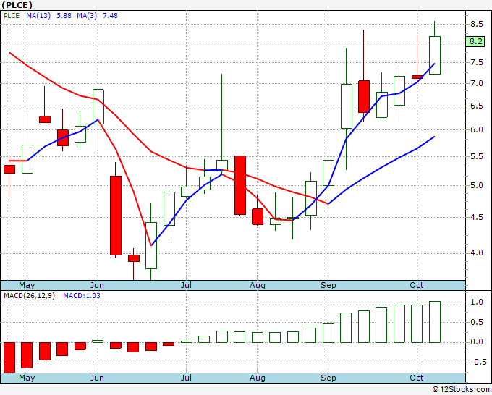Click the (PLCE) chart title
This screenshot has width=492, height=395.
17,5
